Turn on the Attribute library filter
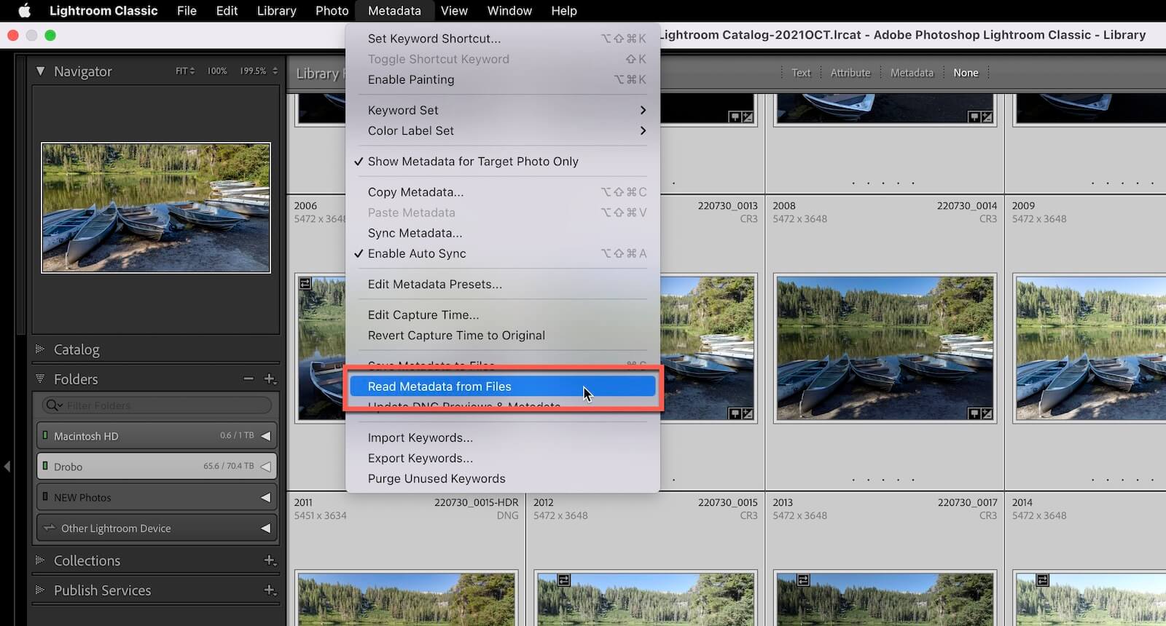The width and height of the screenshot is (1166, 626). (x=850, y=73)
